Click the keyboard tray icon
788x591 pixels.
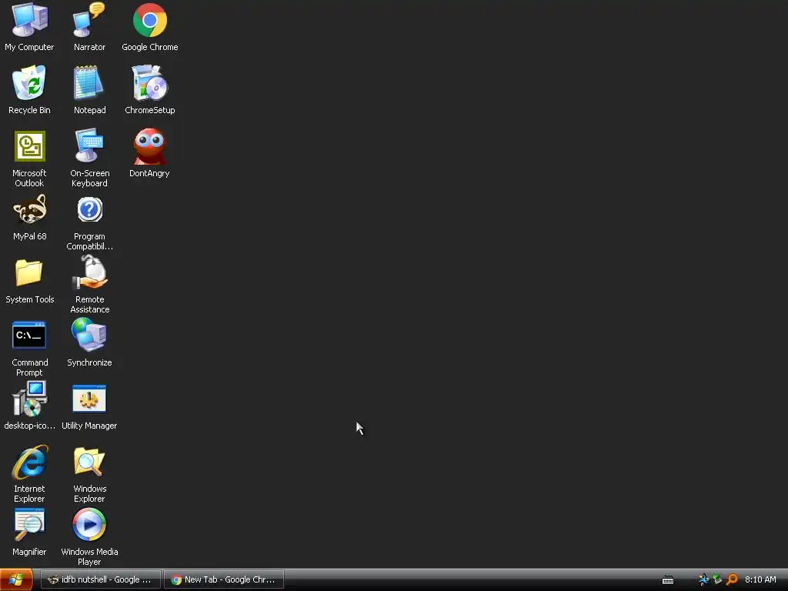[668, 580]
